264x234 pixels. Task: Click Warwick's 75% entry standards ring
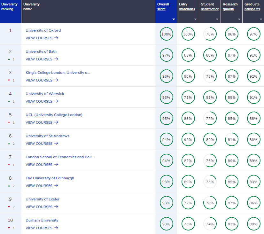click(x=188, y=97)
